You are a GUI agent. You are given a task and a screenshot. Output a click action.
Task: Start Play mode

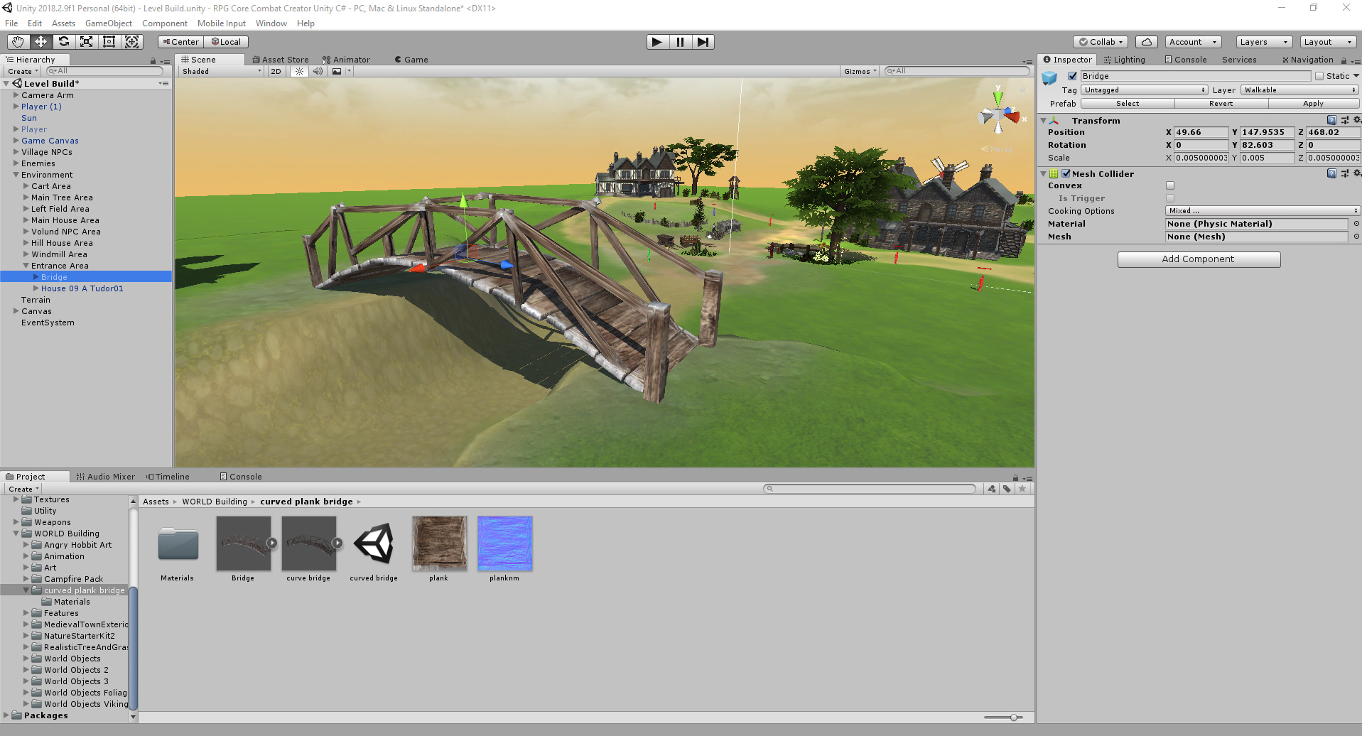[657, 42]
